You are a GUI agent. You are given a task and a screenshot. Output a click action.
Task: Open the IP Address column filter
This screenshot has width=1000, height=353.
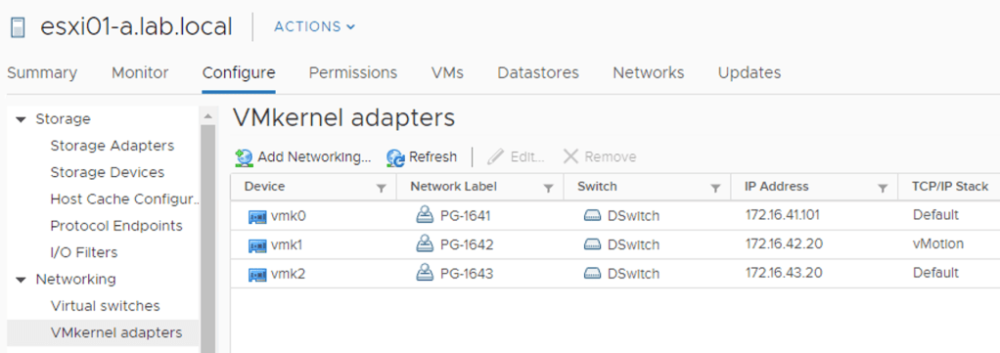click(883, 188)
